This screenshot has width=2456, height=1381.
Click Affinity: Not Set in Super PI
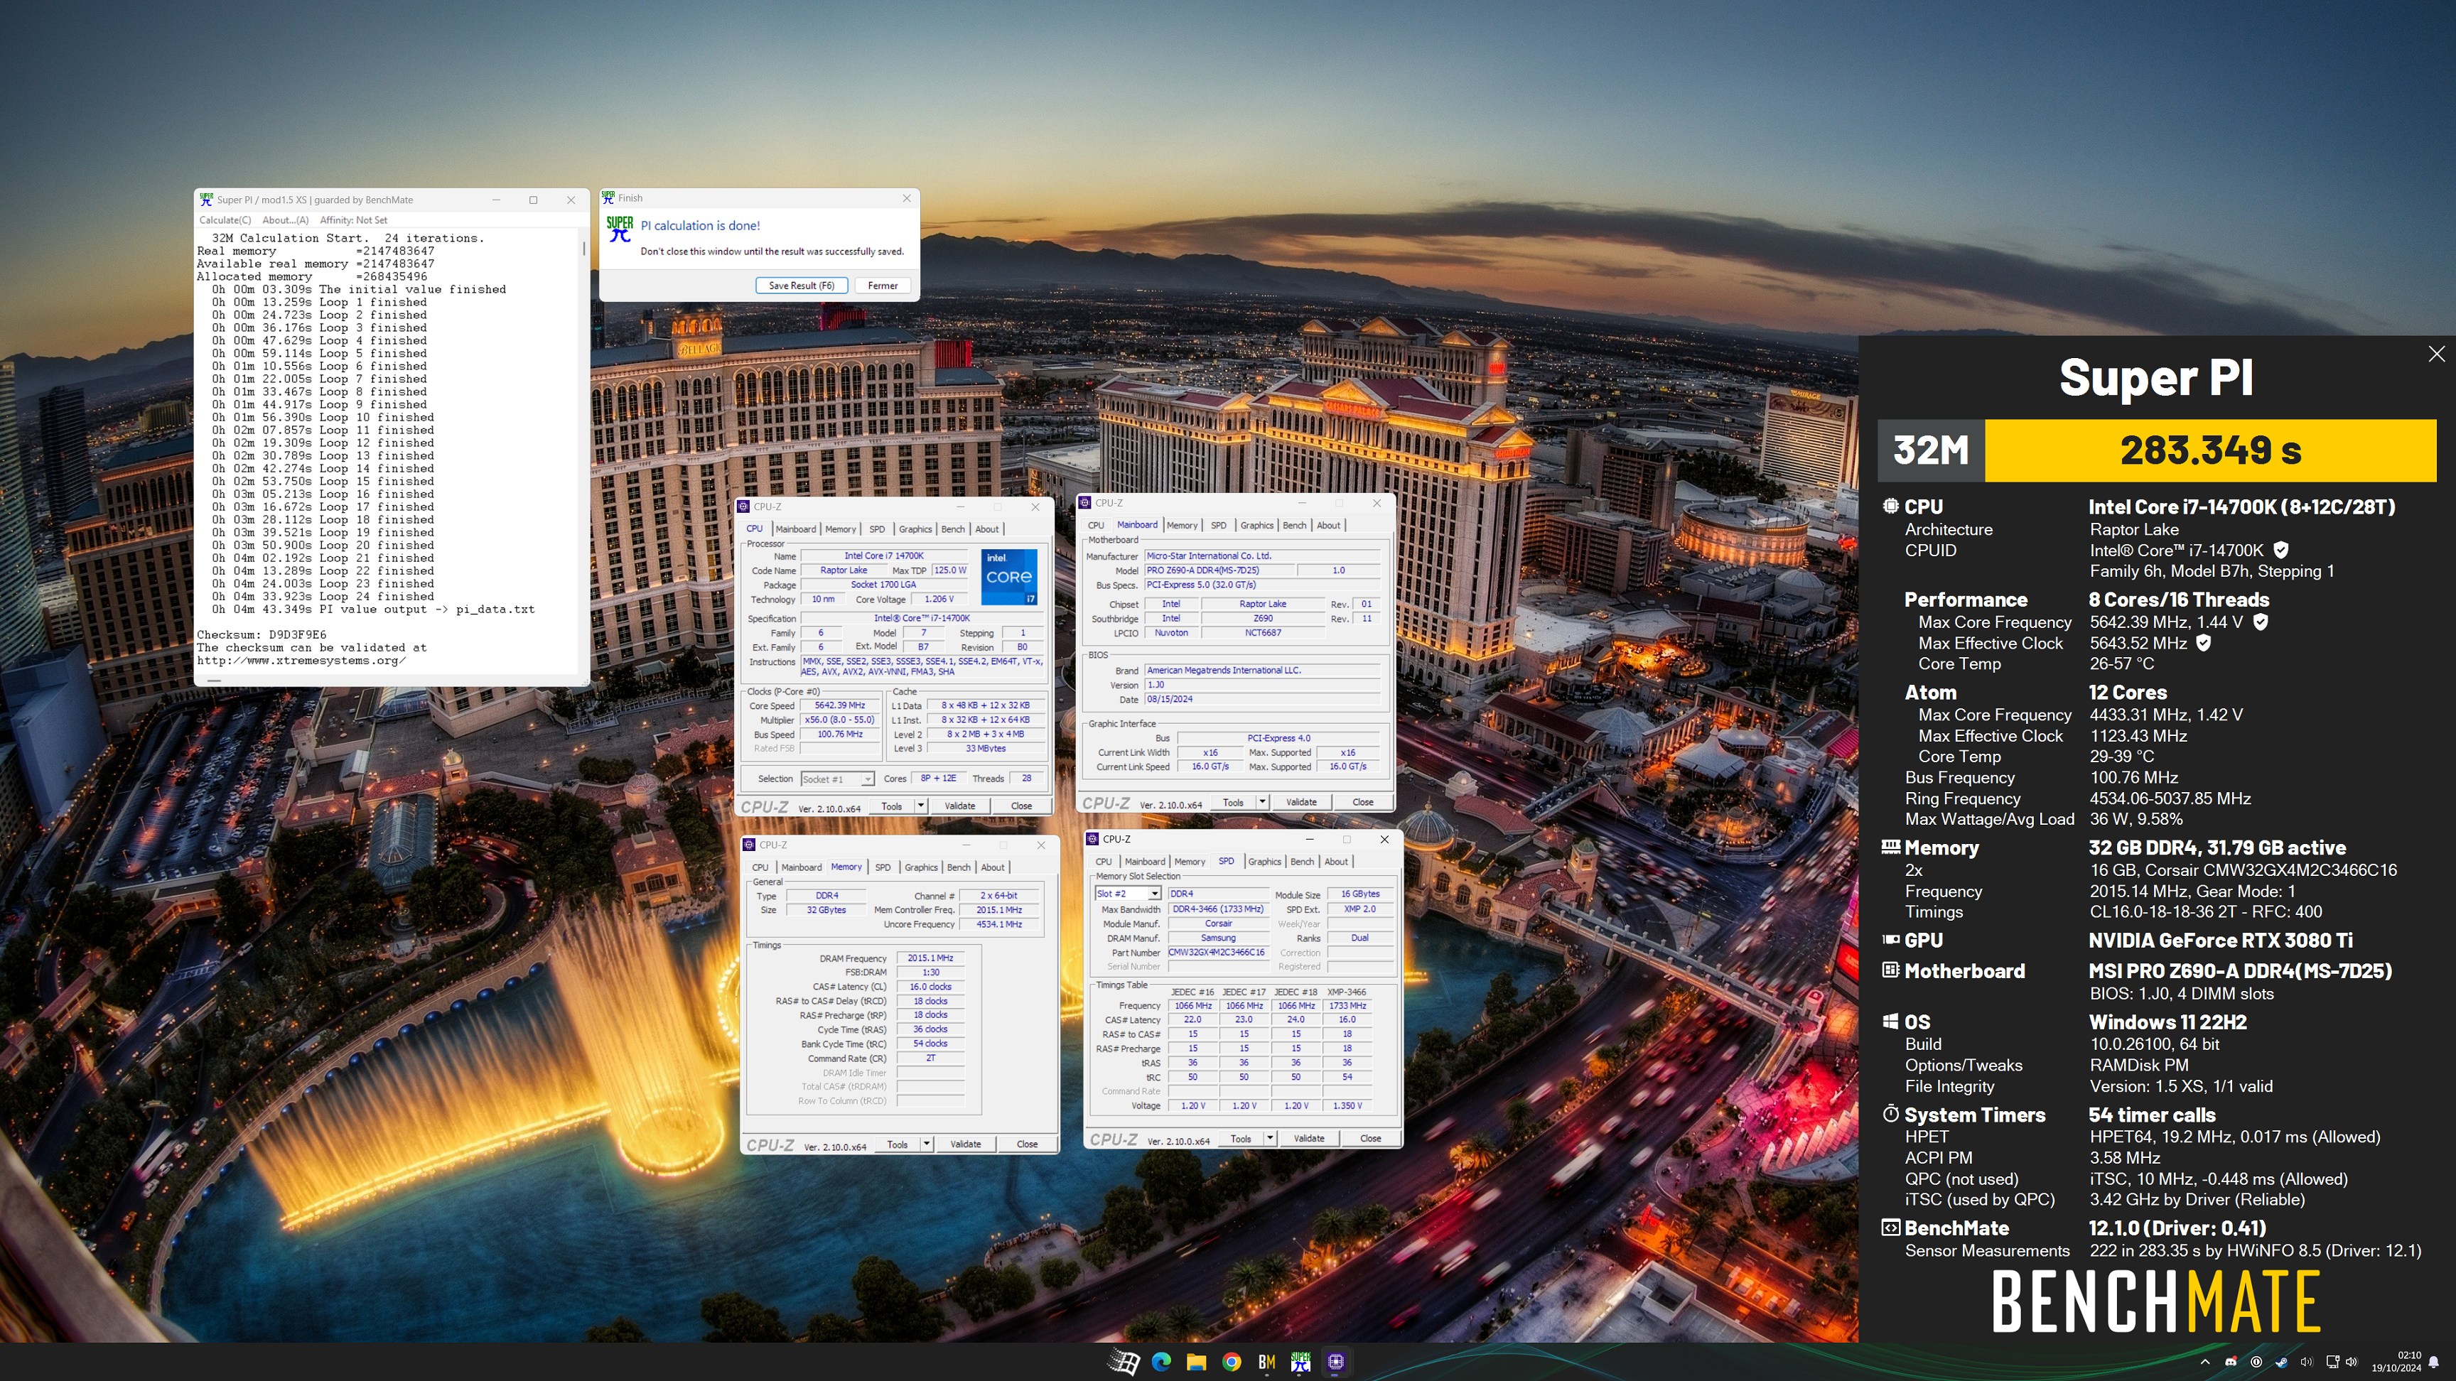click(x=352, y=220)
